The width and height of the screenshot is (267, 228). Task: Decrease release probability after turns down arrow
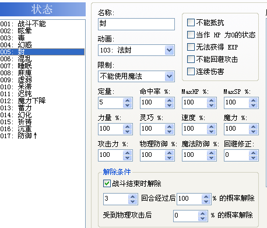(206, 202)
